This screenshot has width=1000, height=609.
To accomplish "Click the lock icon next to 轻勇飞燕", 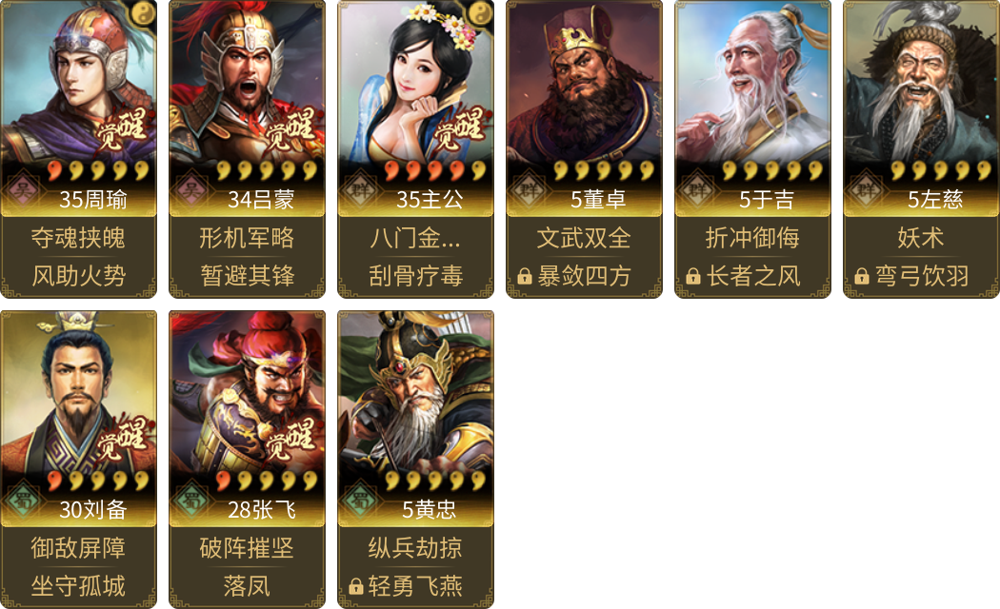I will [356, 586].
